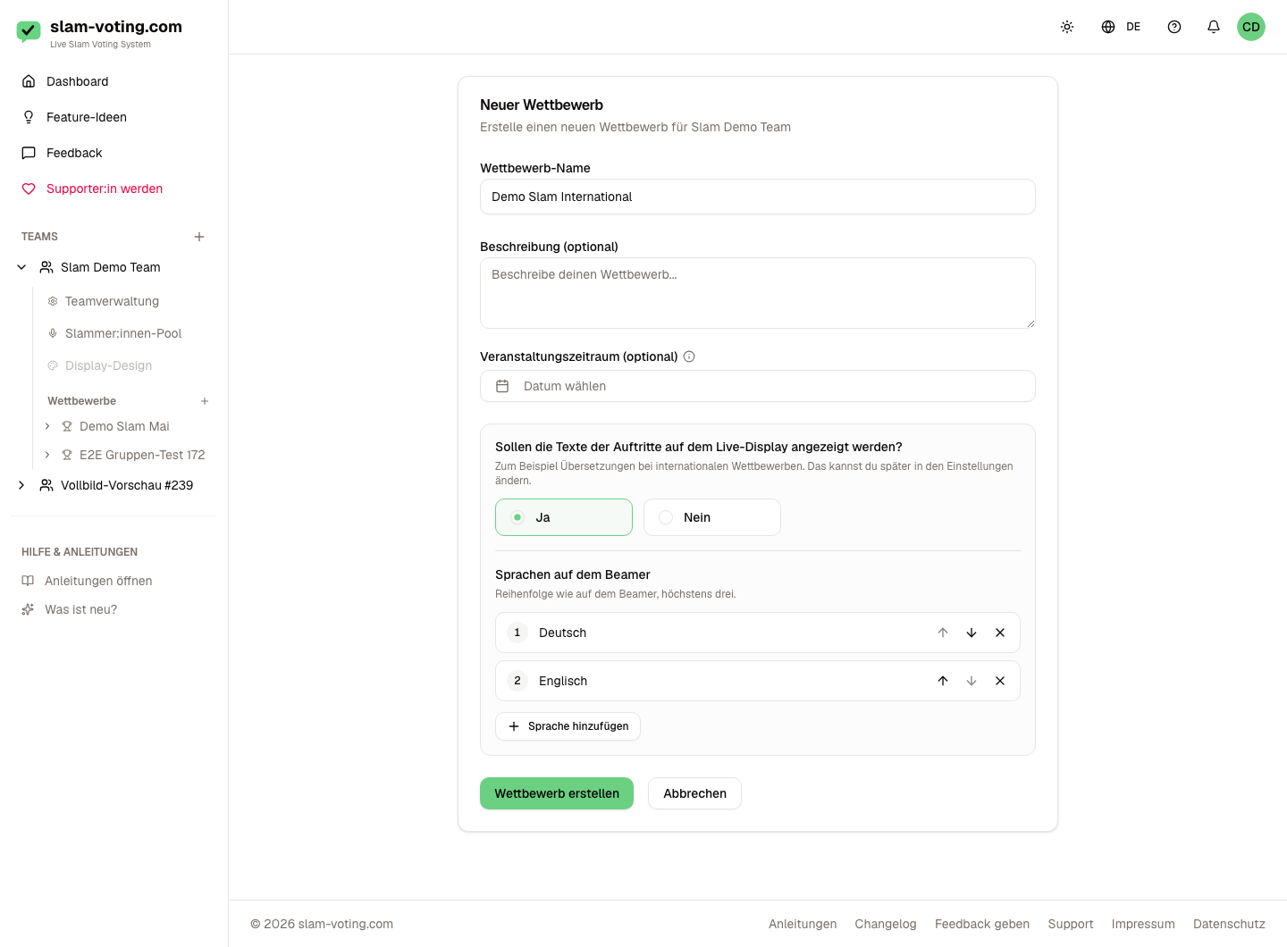Click the Wettbewerb erstellen button
Image resolution: width=1287 pixels, height=947 pixels.
click(x=557, y=793)
